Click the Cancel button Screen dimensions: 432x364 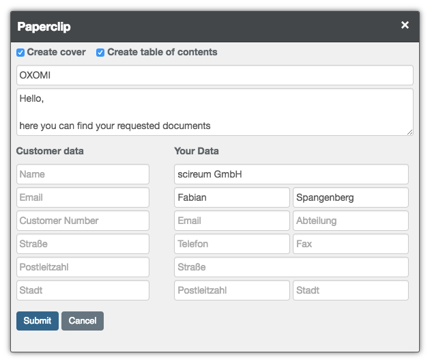(x=83, y=321)
